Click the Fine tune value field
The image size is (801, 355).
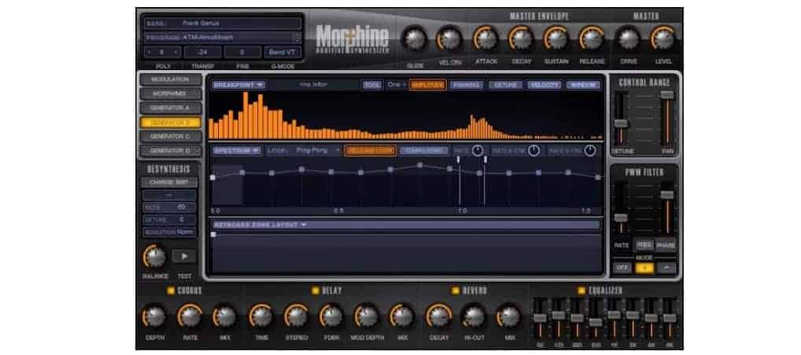pos(242,52)
